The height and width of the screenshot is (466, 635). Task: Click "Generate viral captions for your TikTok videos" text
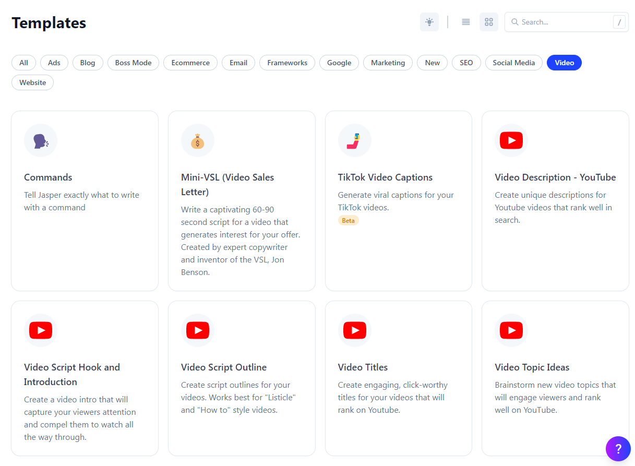tap(396, 201)
